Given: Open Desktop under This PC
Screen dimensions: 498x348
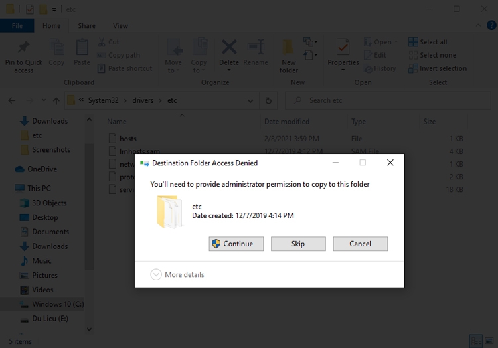Looking at the screenshot, I should pyautogui.click(x=39, y=218).
